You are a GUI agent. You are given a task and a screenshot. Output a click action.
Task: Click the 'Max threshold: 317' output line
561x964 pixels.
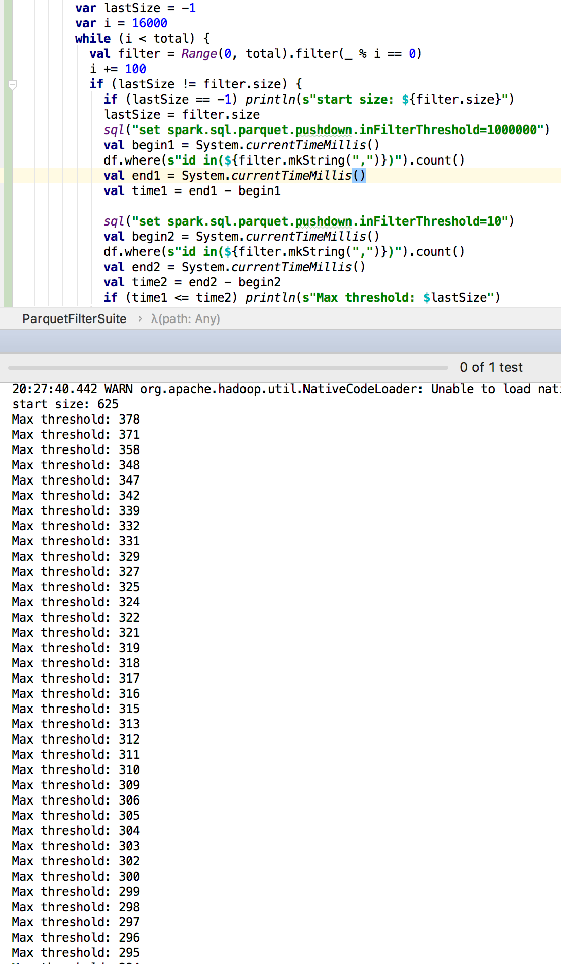point(76,679)
